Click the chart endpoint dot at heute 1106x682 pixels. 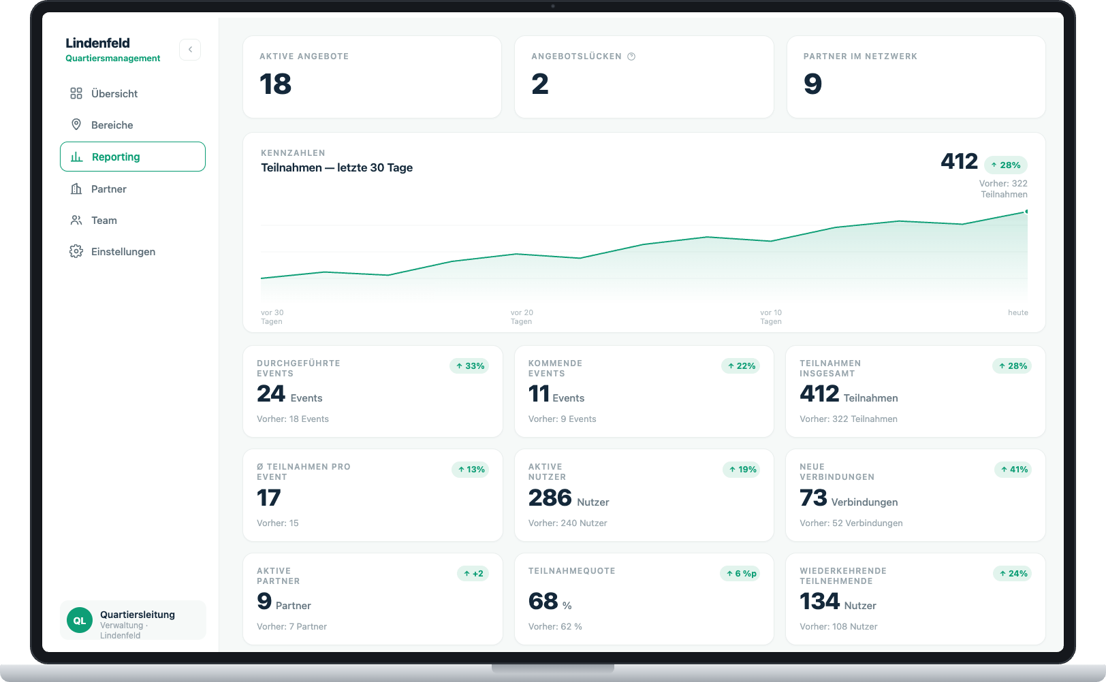[x=1026, y=212]
